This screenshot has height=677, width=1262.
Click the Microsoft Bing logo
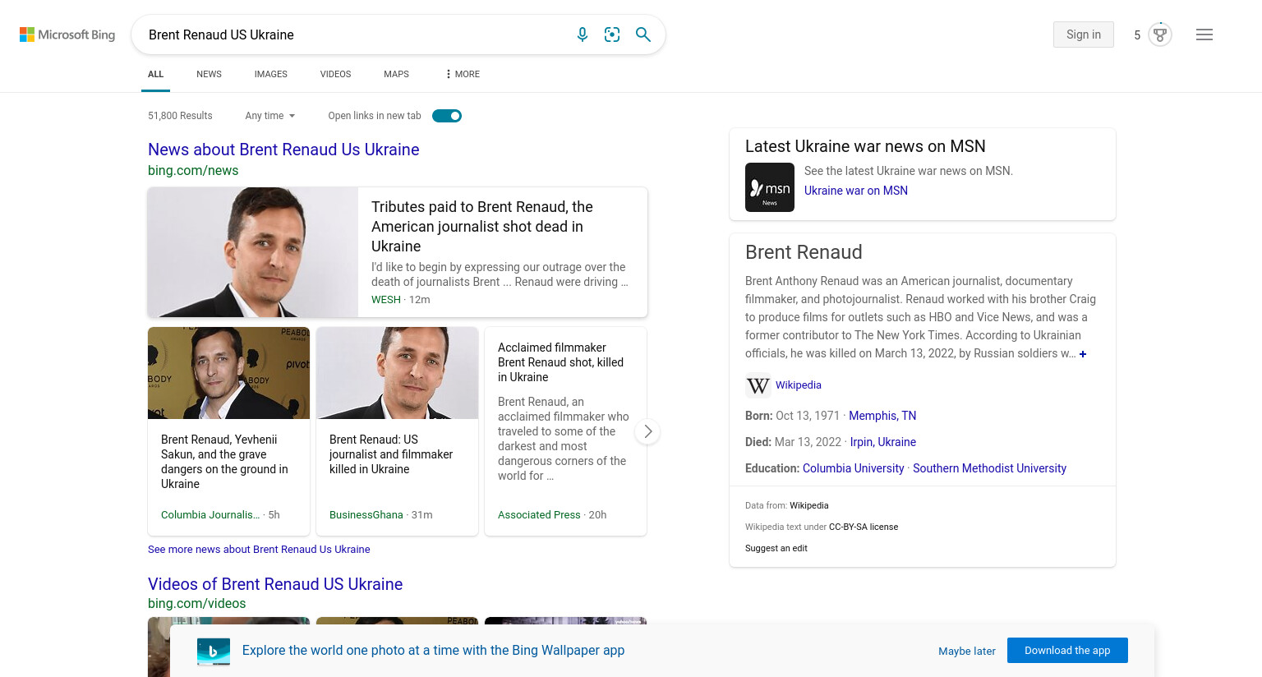(x=67, y=35)
